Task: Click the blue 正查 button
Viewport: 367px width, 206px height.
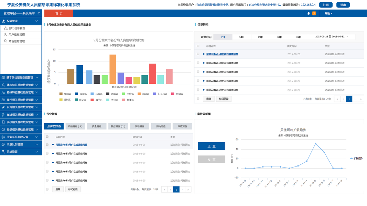Action: coord(211,146)
